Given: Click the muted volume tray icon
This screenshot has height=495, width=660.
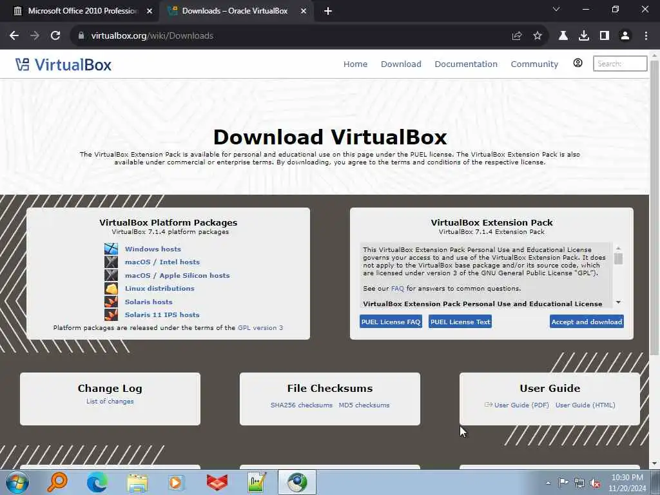Looking at the screenshot, I should [x=595, y=483].
